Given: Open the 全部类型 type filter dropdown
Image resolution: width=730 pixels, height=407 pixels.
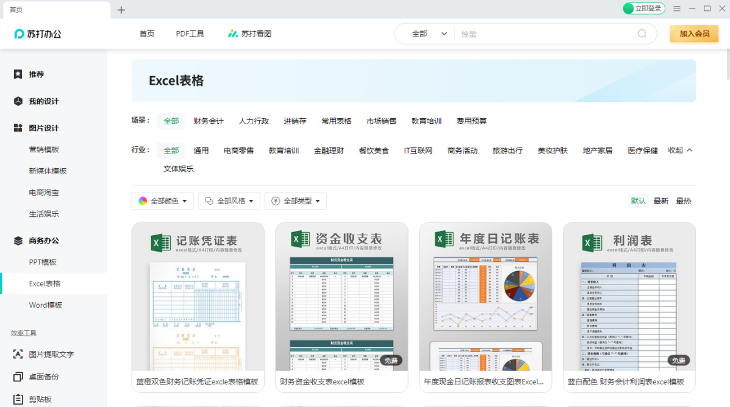Looking at the screenshot, I should [296, 201].
